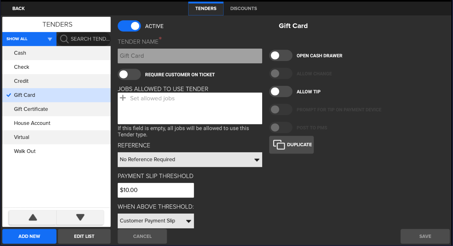Click the blue checkmark beside Gift Card

pos(9,95)
